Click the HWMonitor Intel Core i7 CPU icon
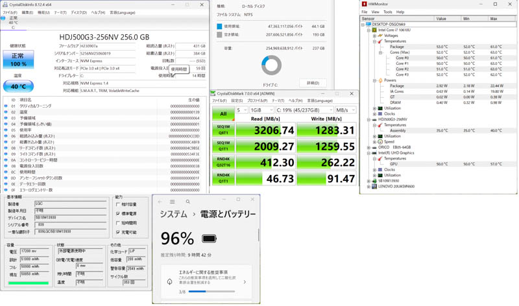Viewport: 519px width, 306px height. 374,30
